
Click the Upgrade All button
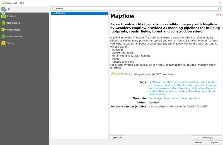tap(117, 137)
